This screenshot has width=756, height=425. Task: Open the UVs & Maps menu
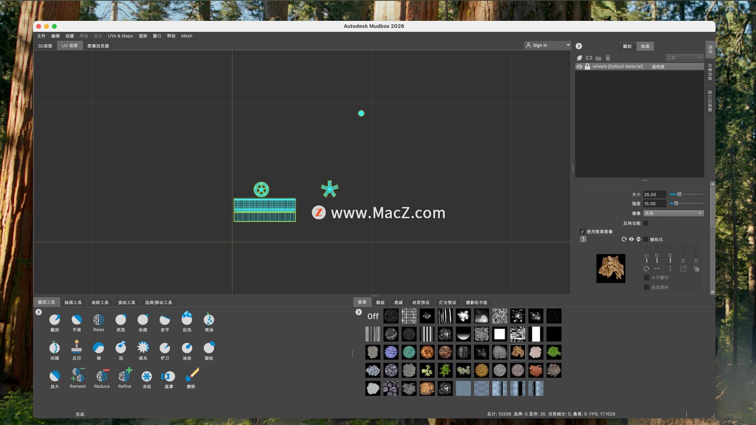point(120,36)
